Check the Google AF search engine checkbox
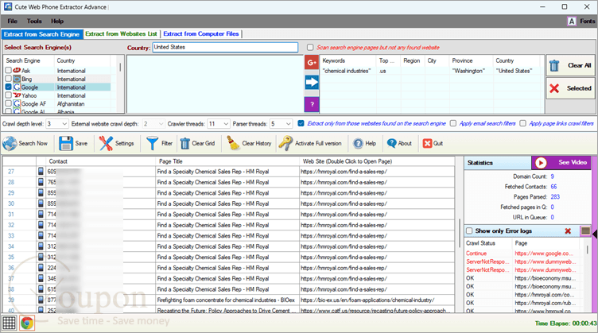598x333 pixels. [9, 103]
